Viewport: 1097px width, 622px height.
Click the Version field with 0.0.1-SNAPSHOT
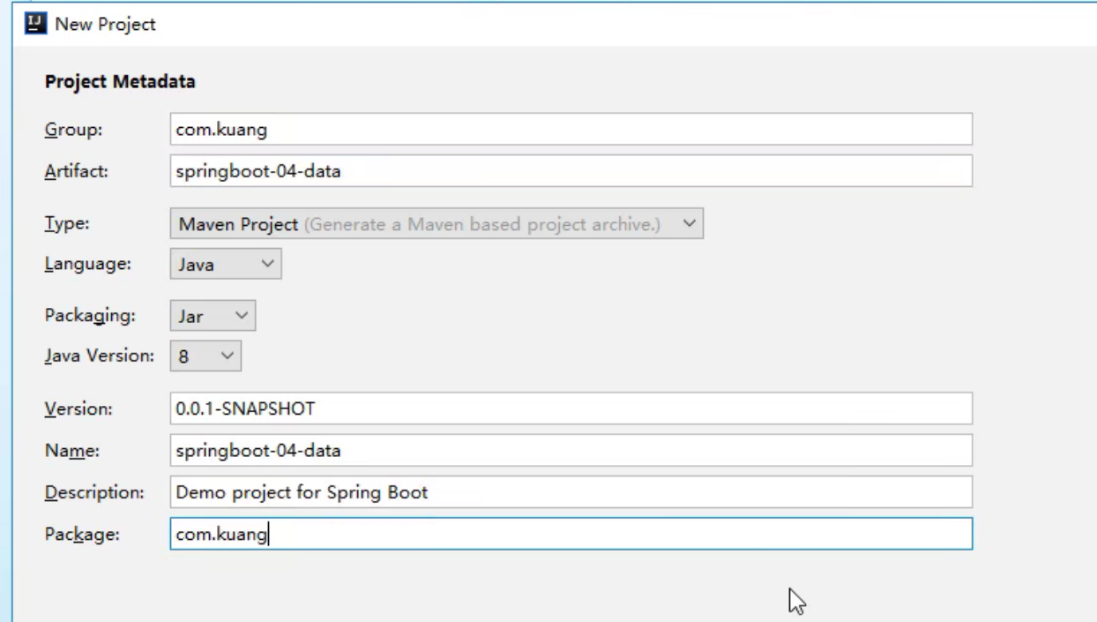(x=571, y=408)
